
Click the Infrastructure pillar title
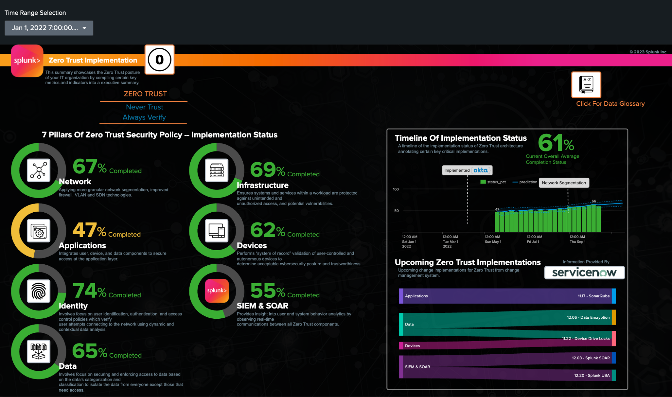click(263, 185)
